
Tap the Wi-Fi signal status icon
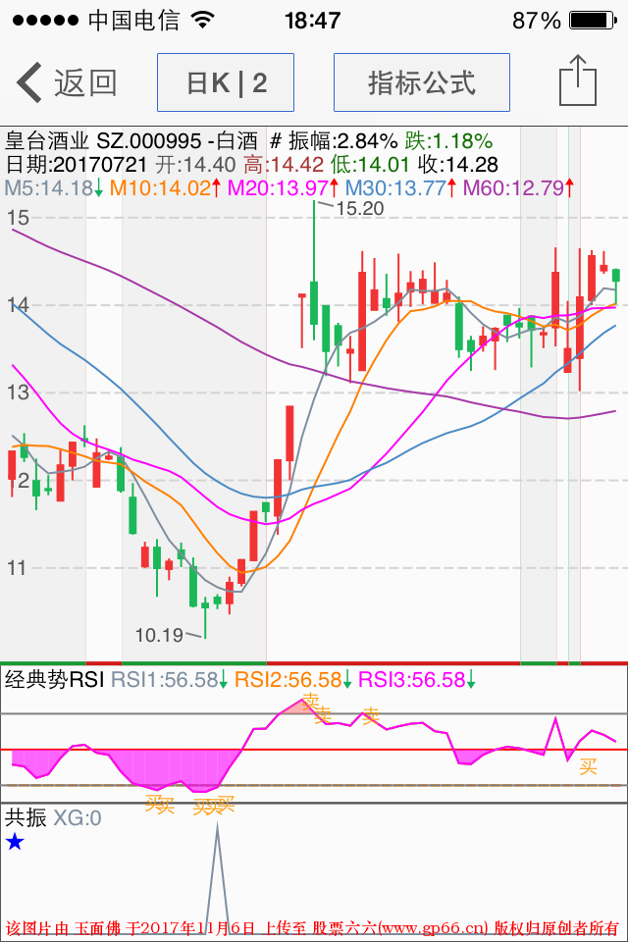(x=203, y=21)
